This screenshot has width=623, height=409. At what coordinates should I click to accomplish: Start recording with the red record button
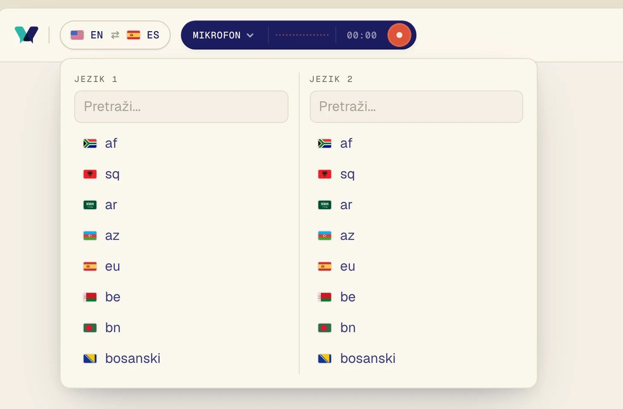(x=399, y=35)
